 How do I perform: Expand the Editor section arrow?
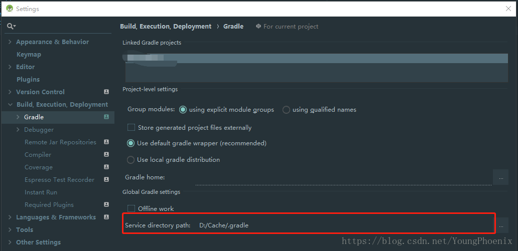coord(10,67)
